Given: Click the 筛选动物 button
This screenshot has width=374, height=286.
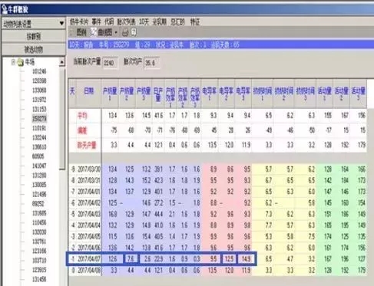Looking at the screenshot, I should click(x=34, y=49).
